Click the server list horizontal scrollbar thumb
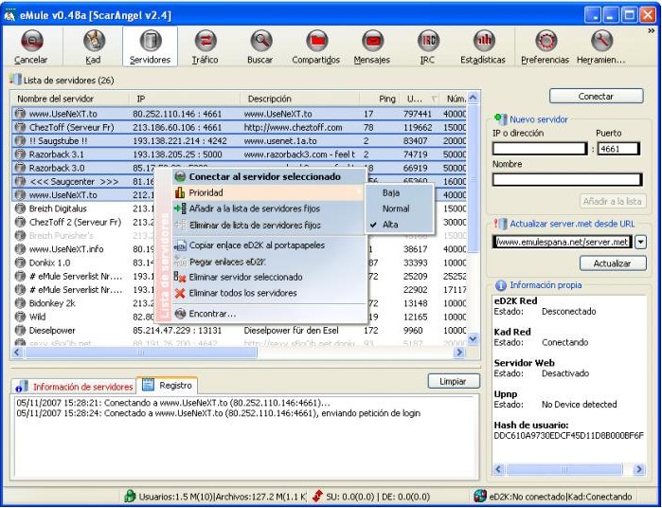 [x=140, y=352]
